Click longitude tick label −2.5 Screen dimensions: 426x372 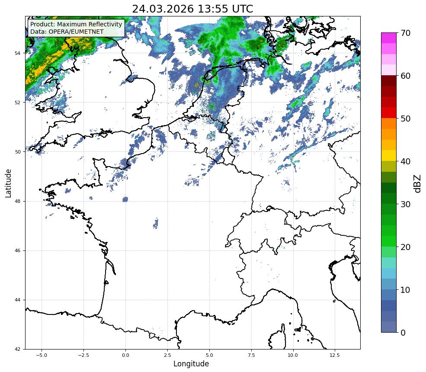click(83, 355)
